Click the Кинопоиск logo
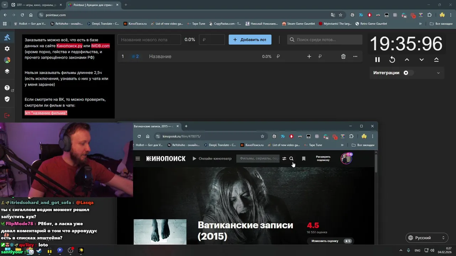Screen dimensions: 456x256 click(166, 159)
